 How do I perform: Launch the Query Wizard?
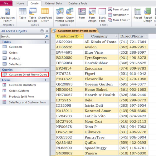coord(60,15)
